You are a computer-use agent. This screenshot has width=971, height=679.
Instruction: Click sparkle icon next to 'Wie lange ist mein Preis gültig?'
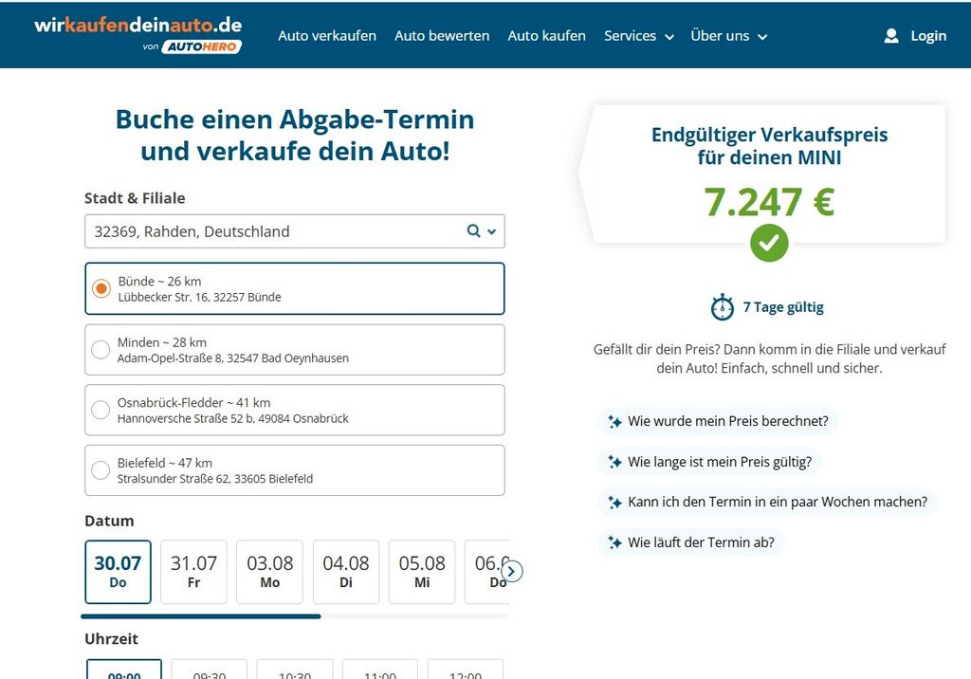614,462
